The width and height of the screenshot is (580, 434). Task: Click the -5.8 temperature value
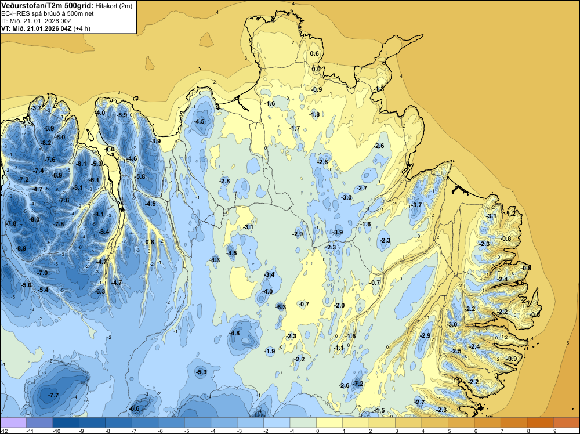click(x=140, y=176)
